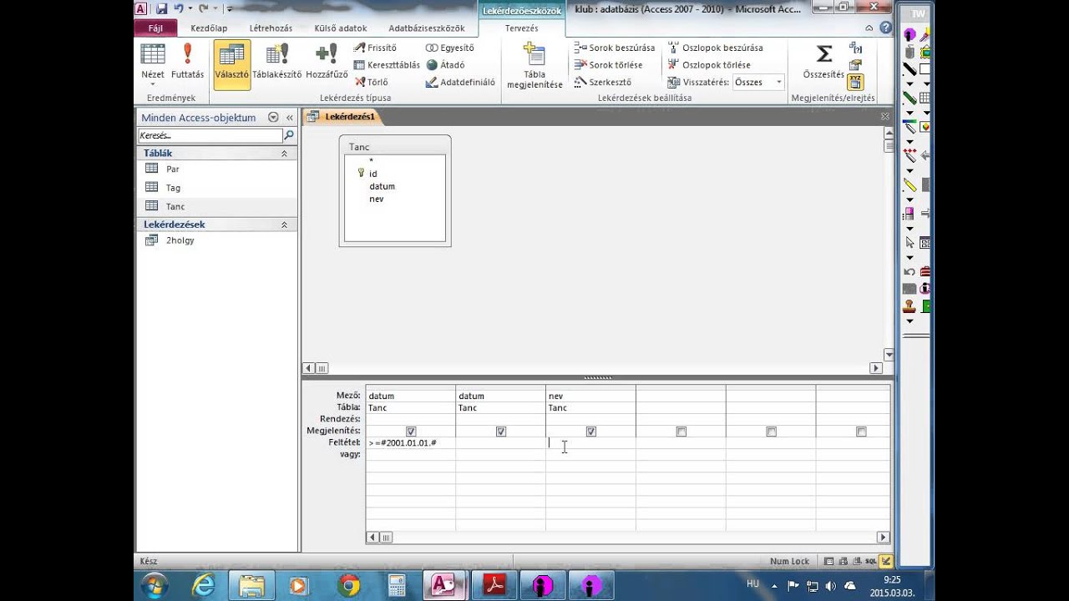Viewport: 1069px width, 601px height.
Task: Open Internet Explorer from the taskbar
Action: point(203,585)
